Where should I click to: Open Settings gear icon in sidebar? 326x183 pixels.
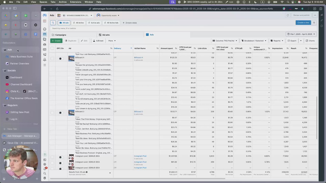click(x=45, y=164)
